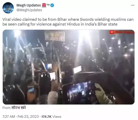Viewport: 138px width, 120px height.
Task: Click the Feb 23, 2023 date
Action: [28, 116]
